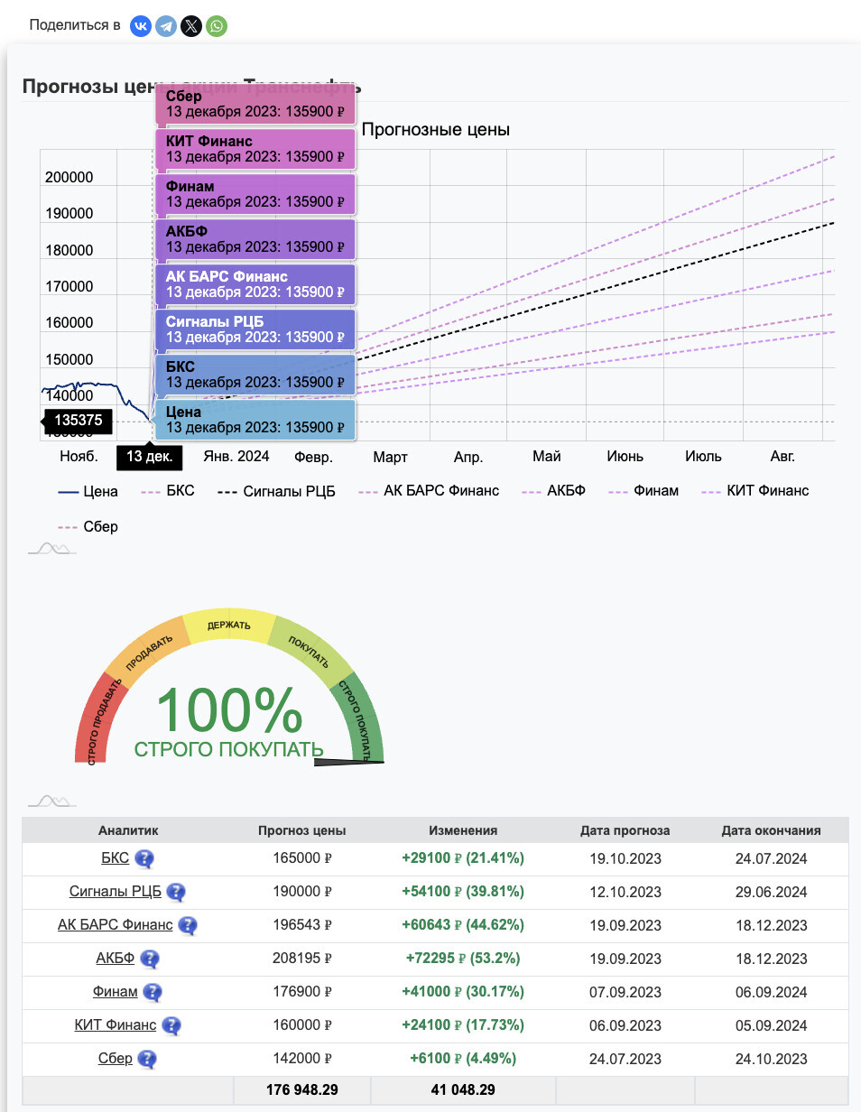861x1112 pixels.
Task: Open the help bubble next to Финам
Action: [x=153, y=993]
